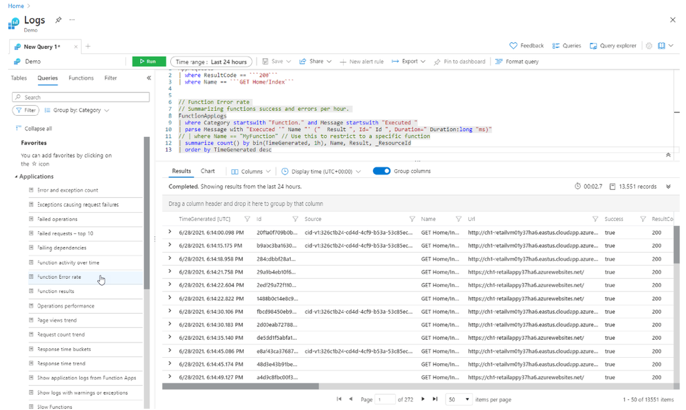This screenshot has height=410, width=686.
Task: Collapse the left sidebar with double chevron
Action: (149, 78)
